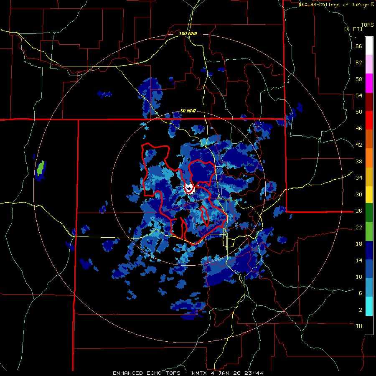Click the white color band in the legend's top

[x=369, y=46]
